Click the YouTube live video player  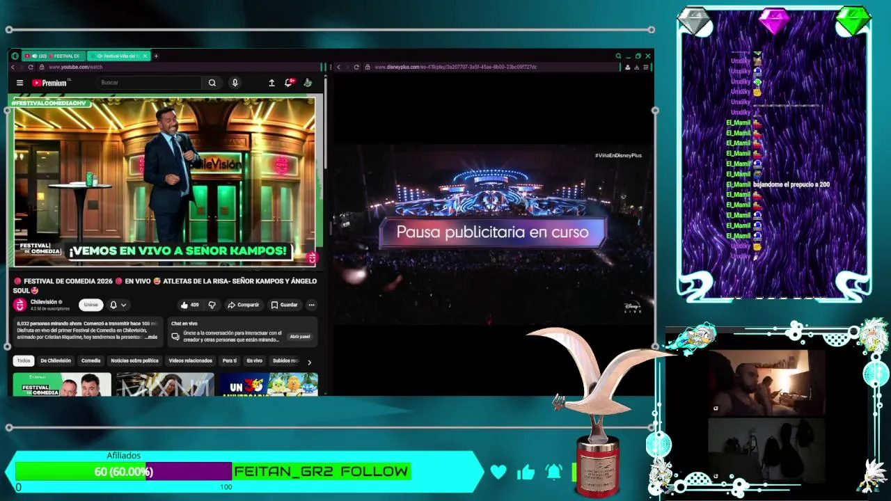pyautogui.click(x=164, y=182)
